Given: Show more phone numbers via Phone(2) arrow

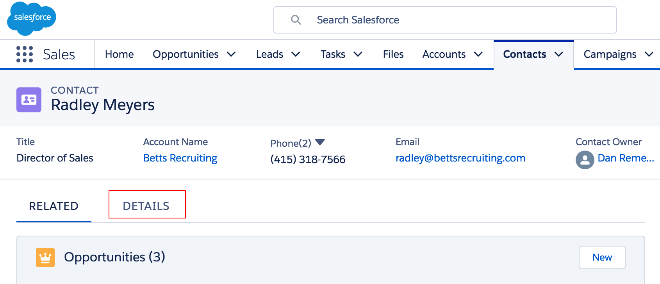Looking at the screenshot, I should (x=320, y=142).
